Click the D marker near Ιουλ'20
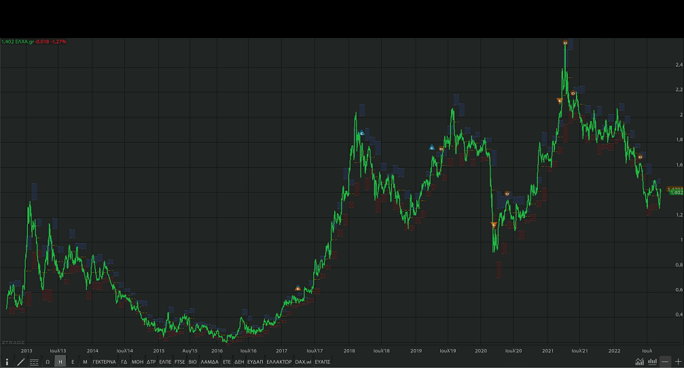 (507, 194)
